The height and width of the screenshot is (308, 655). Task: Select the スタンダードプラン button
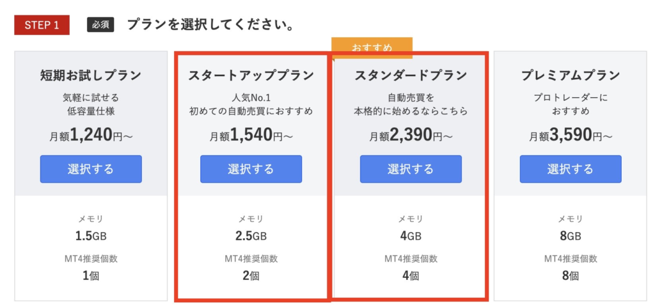(411, 169)
